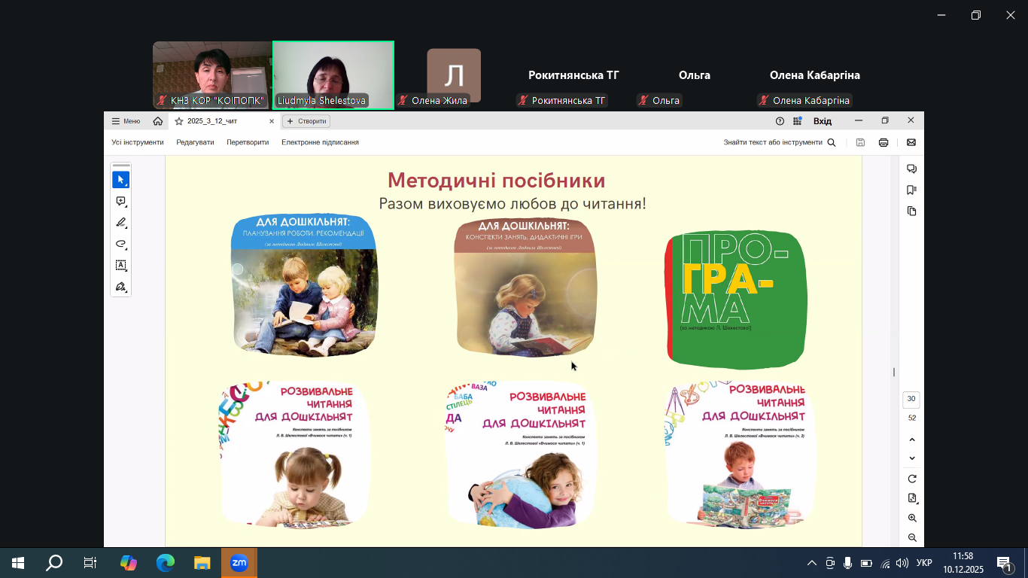Open the Редагувати menu item
Screen dimensions: 1028x578
pos(195,142)
